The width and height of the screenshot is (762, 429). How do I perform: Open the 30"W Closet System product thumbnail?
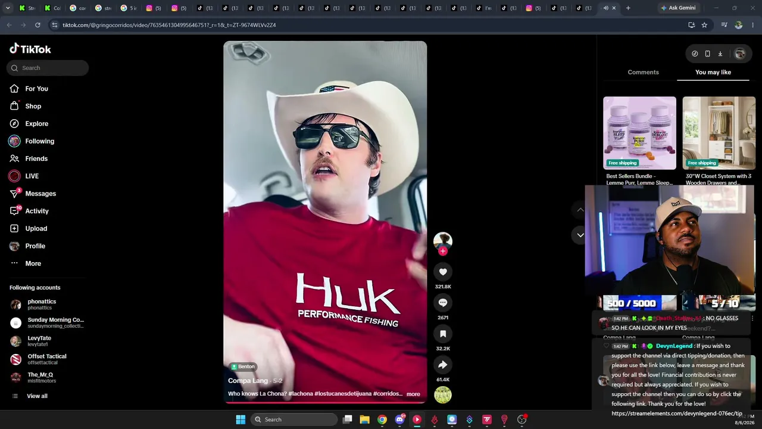[x=719, y=133]
